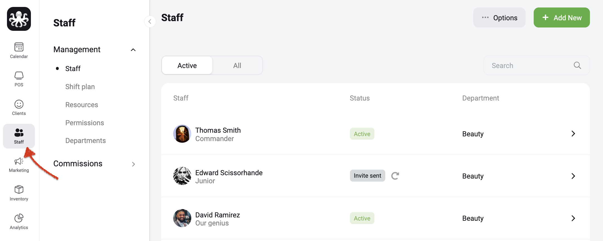This screenshot has width=603, height=241.
Task: Resend invite for Edward Scissorhande
Action: 395,176
